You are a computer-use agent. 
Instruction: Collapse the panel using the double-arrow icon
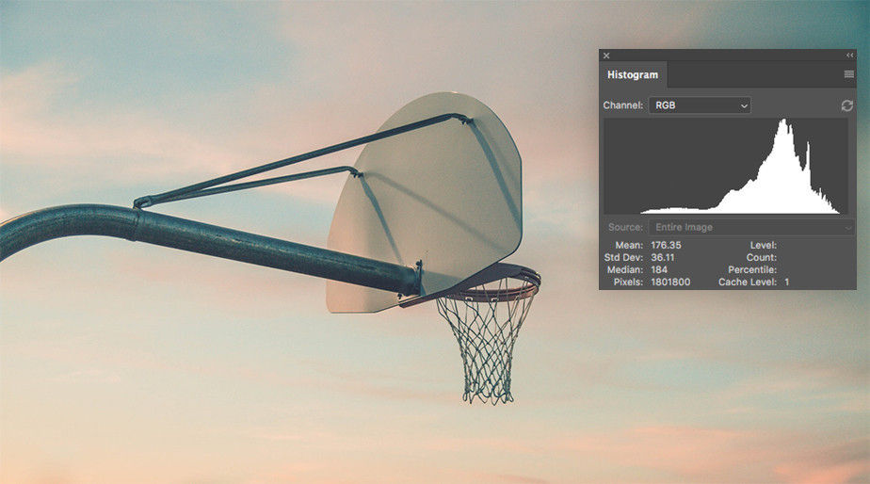point(849,56)
